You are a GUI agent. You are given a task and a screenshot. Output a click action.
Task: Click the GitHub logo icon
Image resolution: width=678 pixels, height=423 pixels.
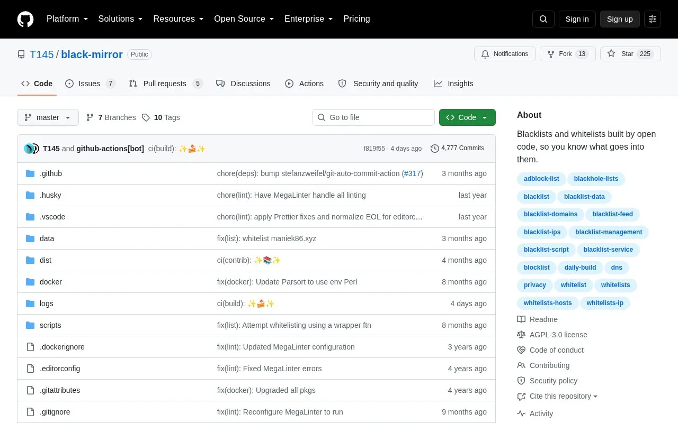25,19
